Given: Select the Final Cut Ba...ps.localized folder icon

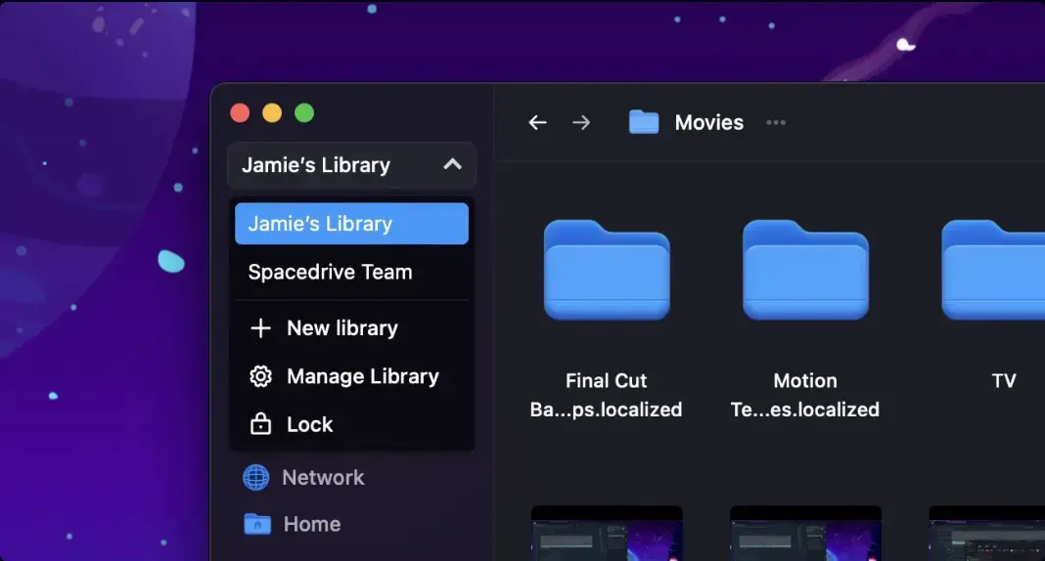Looking at the screenshot, I should coord(607,270).
